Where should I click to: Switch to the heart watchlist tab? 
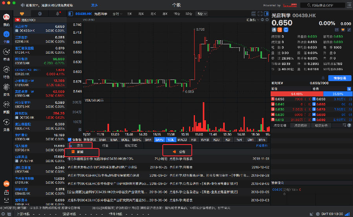[22, 14]
